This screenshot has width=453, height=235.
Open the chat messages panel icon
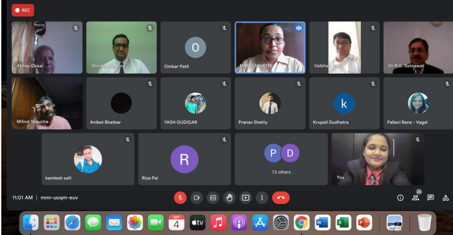[x=431, y=198]
